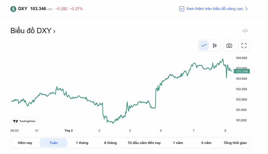This screenshot has height=154, width=268.
Task: Switch to line chart style
Action: pos(204,45)
